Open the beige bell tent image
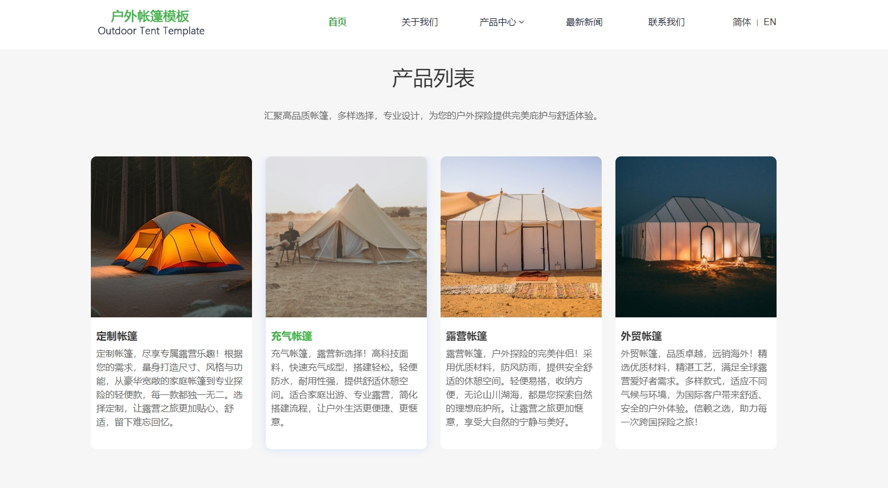 [x=346, y=237]
